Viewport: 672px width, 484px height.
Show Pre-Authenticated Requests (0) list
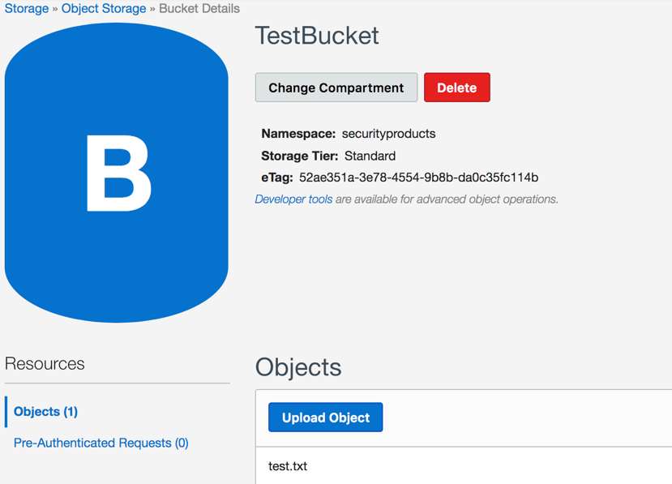[x=101, y=443]
